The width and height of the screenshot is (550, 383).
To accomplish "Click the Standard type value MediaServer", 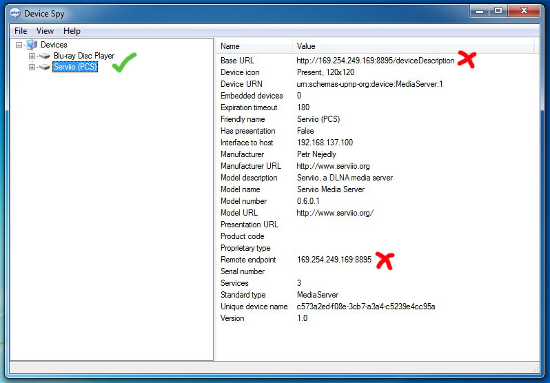I will (318, 295).
